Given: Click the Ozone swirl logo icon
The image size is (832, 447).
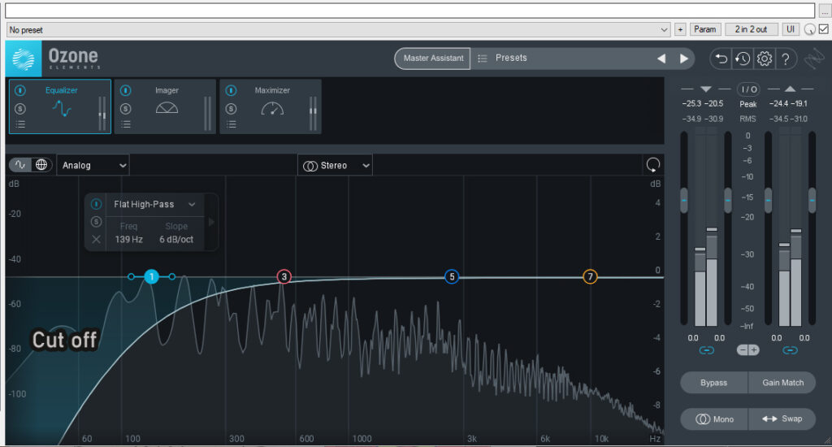Looking at the screenshot, I should tap(24, 59).
